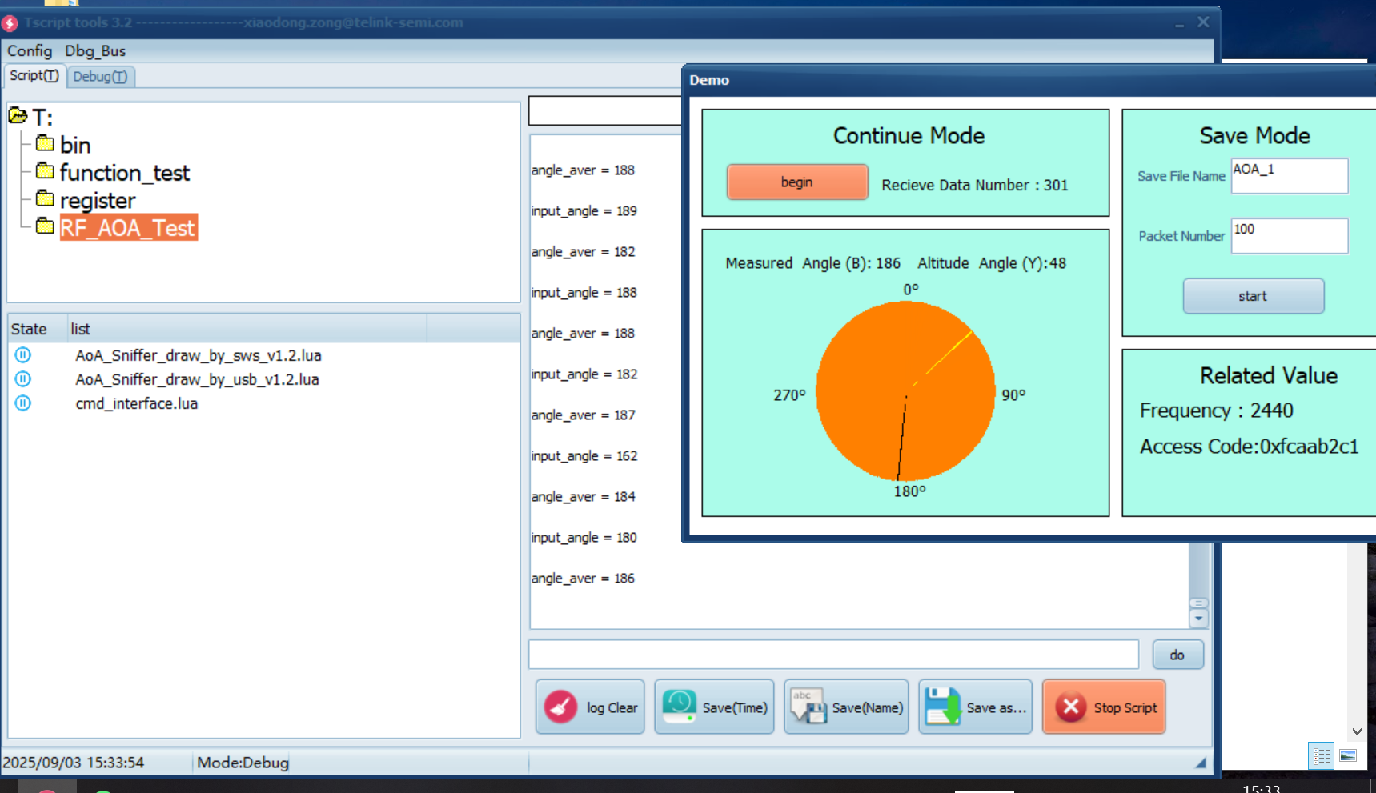The image size is (1376, 793).
Task: Select the T: root tree node
Action: pyautogui.click(x=42, y=118)
